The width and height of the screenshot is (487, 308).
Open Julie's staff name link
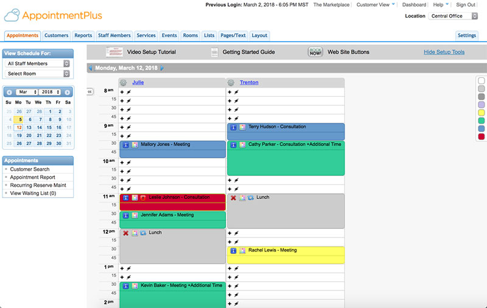click(x=138, y=82)
